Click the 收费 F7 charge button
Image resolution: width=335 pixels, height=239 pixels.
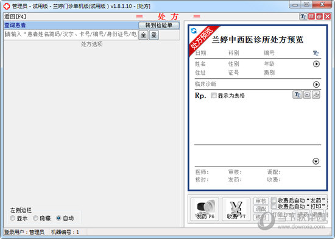click(236, 209)
